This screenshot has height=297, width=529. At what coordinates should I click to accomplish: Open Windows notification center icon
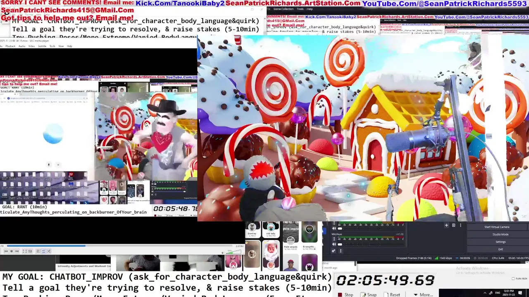pyautogui.click(x=520, y=293)
